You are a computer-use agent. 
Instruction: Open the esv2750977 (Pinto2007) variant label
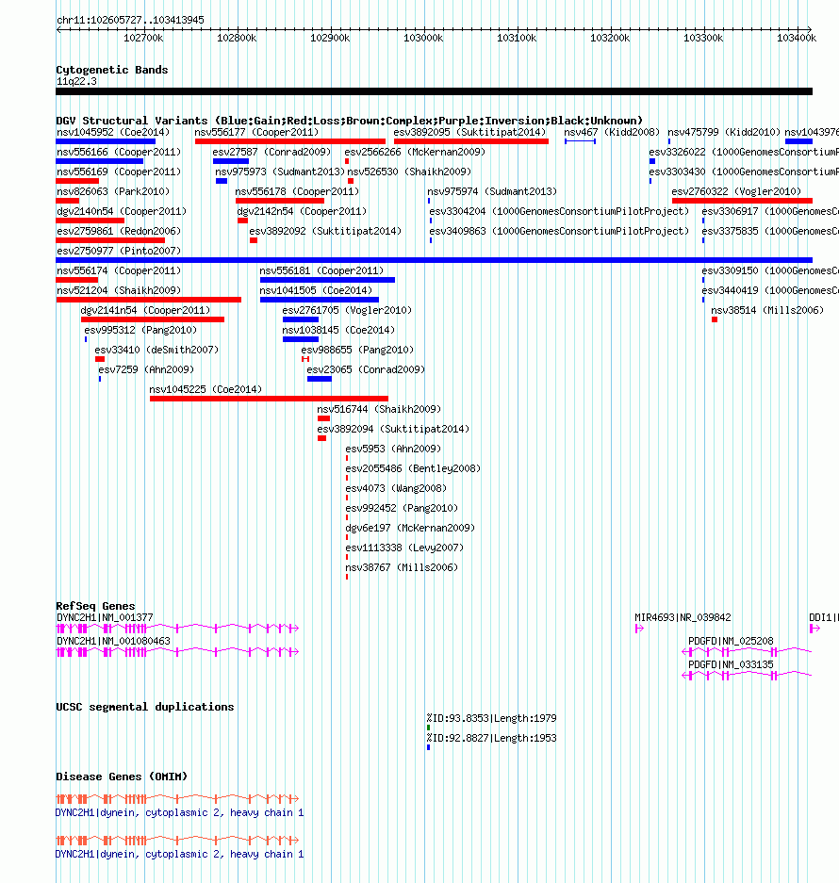[119, 251]
